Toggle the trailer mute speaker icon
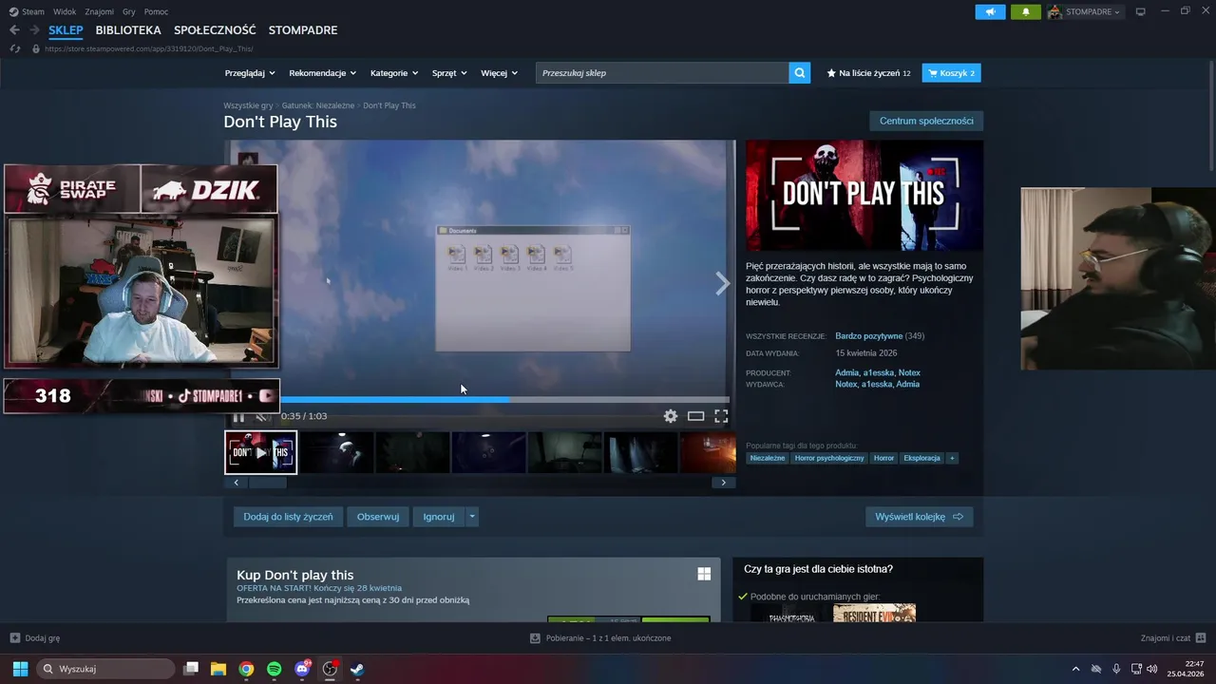Screen dimensions: 1216x684 click(262, 416)
